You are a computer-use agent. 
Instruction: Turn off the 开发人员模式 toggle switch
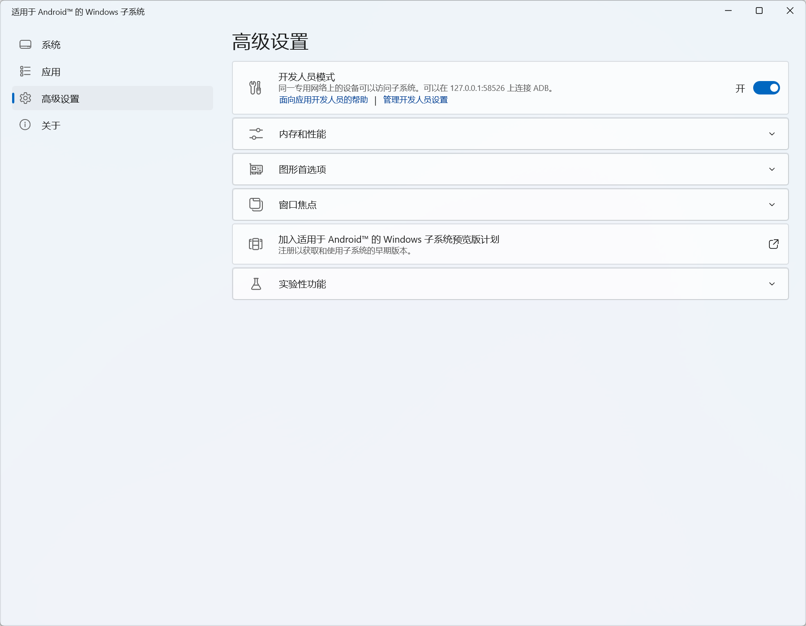click(766, 88)
